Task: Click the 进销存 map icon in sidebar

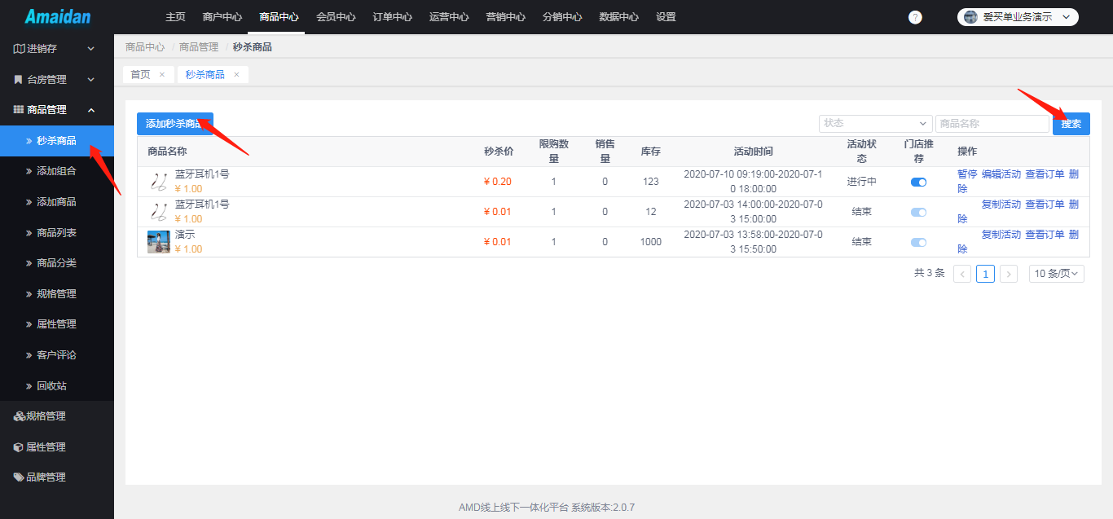Action: click(19, 49)
